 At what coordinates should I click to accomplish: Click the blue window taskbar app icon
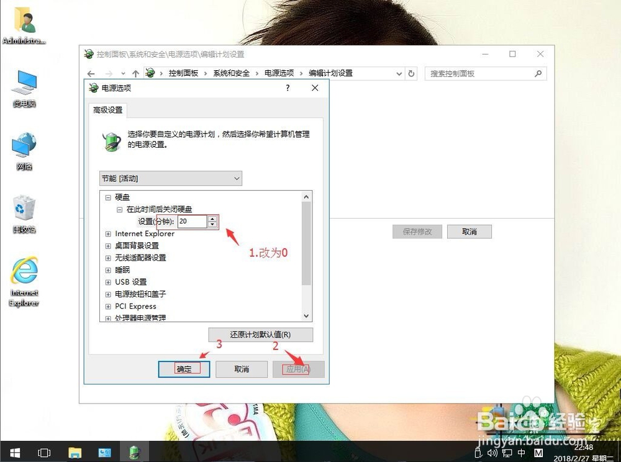(x=104, y=452)
